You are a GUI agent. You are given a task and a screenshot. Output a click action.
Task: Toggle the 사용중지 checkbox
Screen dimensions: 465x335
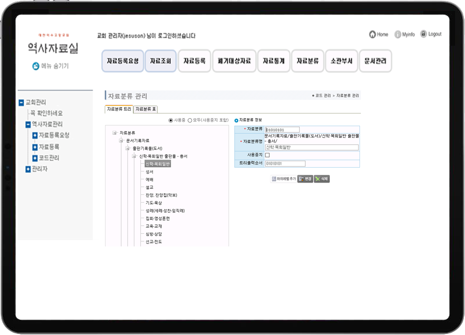(x=267, y=155)
